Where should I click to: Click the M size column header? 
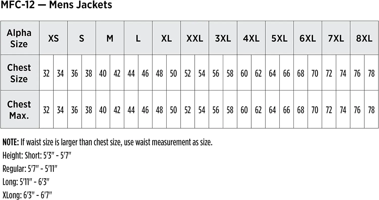click(x=110, y=38)
